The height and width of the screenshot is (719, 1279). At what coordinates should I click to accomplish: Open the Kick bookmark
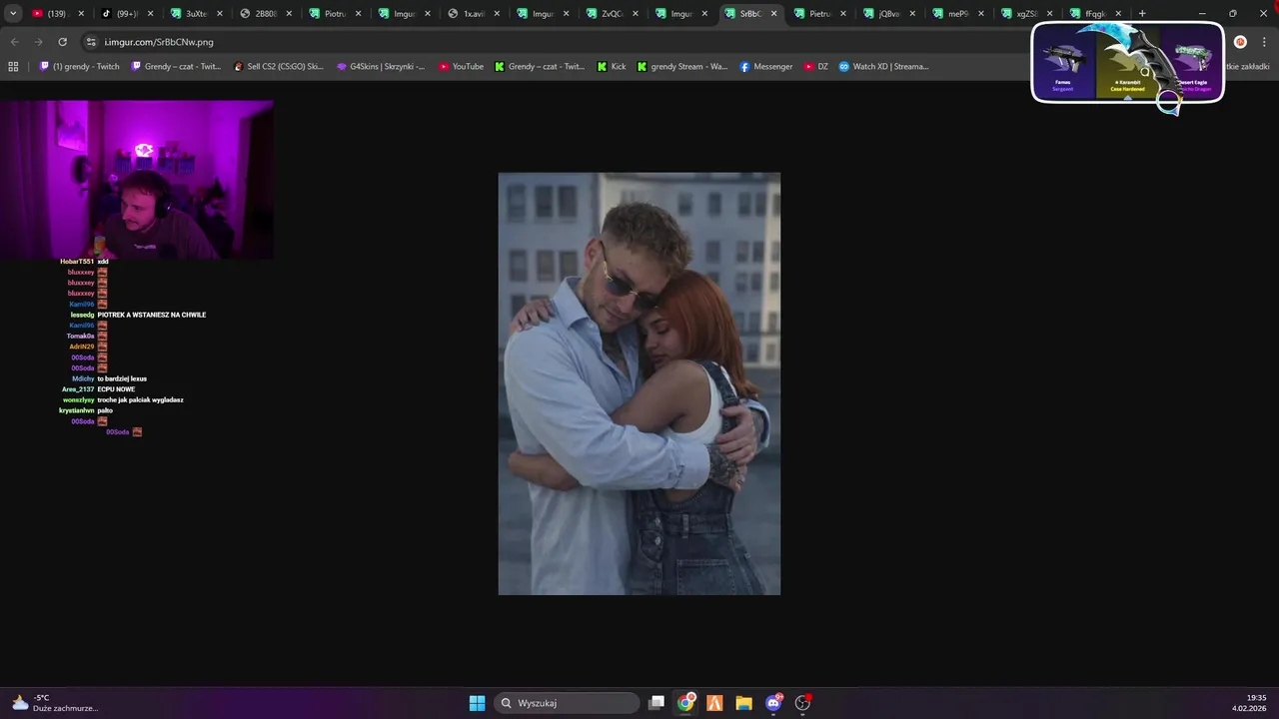(x=612, y=67)
